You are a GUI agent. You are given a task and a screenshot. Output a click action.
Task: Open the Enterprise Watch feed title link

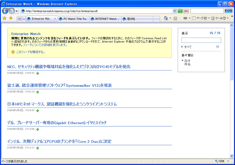click(26, 34)
